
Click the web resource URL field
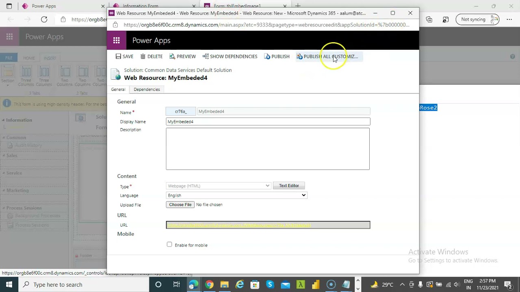(268, 225)
